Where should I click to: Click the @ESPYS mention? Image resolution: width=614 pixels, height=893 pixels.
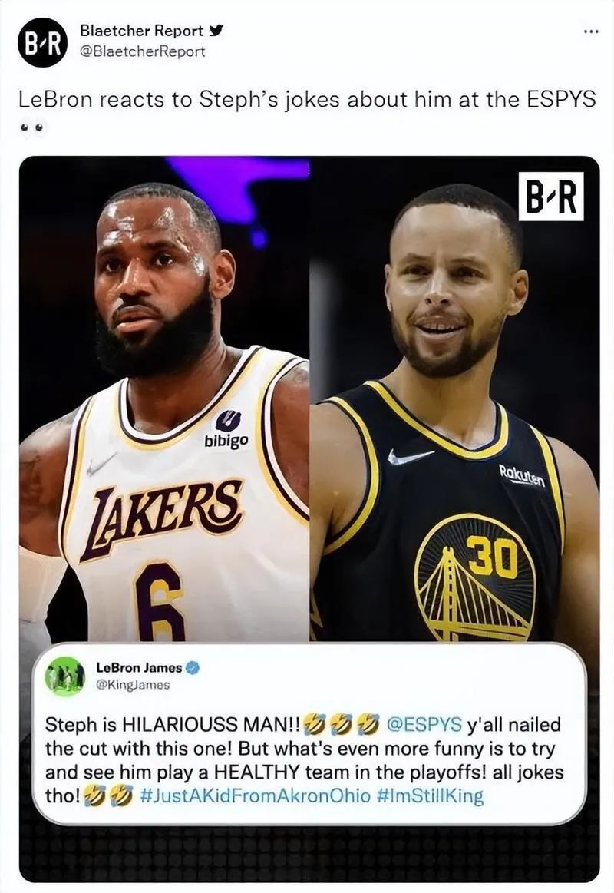[424, 724]
